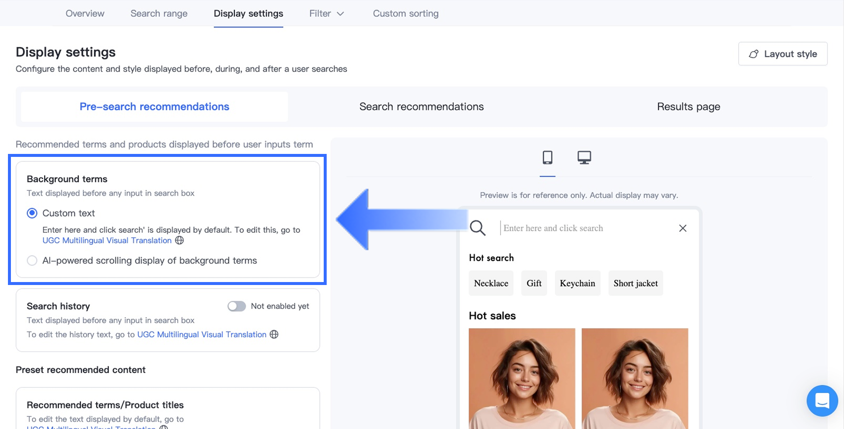Screen dimensions: 844x429
Task: Expand the Filter dropdown menu
Action: (326, 13)
